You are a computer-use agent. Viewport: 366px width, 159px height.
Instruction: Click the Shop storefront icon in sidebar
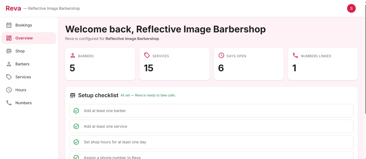pos(9,51)
